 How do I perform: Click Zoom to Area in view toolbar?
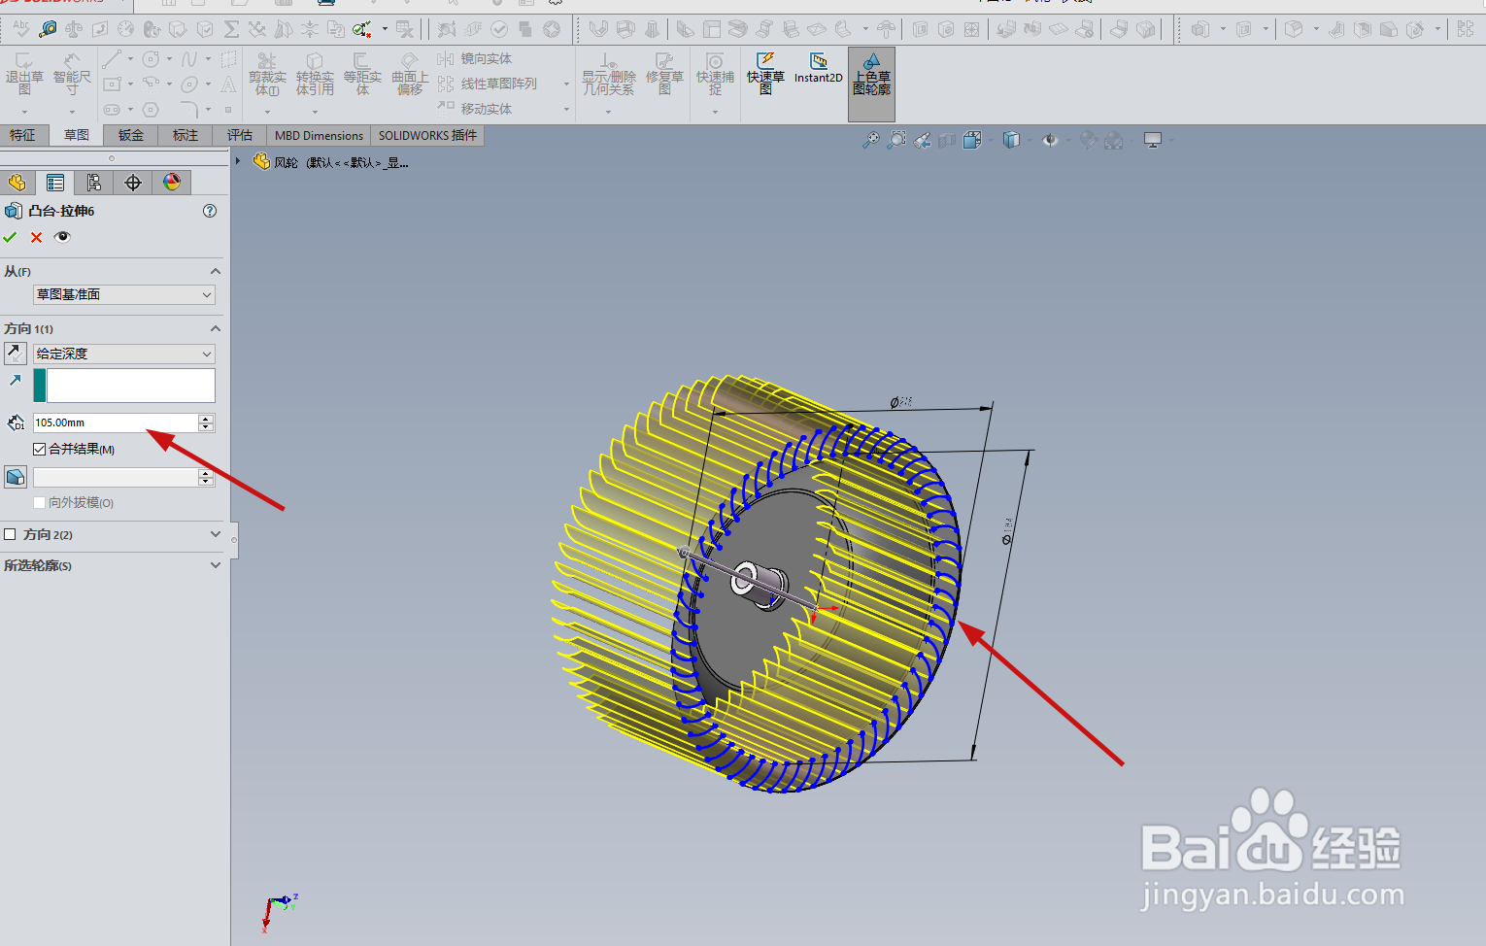point(896,141)
